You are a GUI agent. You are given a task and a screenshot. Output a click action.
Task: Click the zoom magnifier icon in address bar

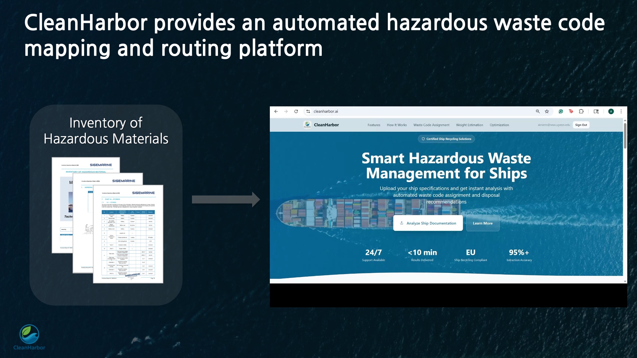[538, 111]
